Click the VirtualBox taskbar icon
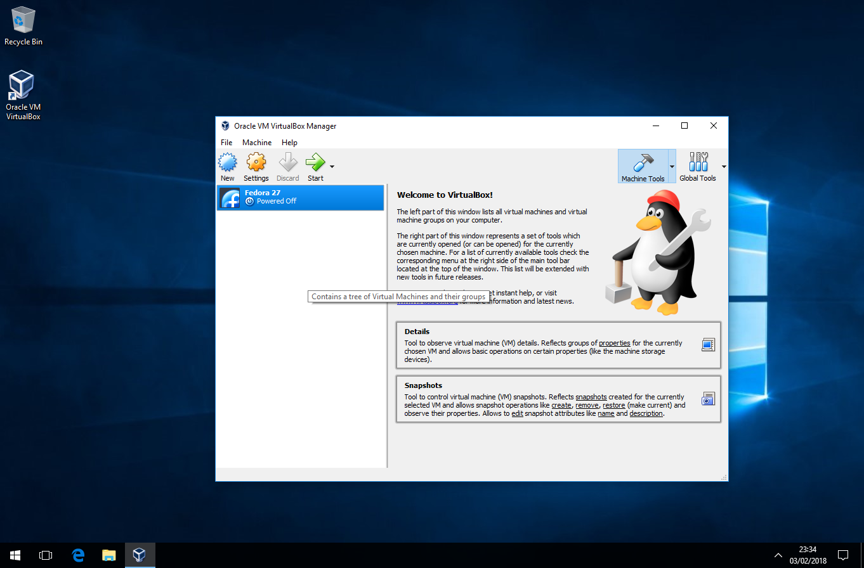This screenshot has width=864, height=568. [140, 555]
